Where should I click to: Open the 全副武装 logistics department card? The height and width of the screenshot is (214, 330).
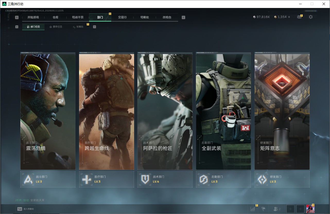[x=223, y=111]
